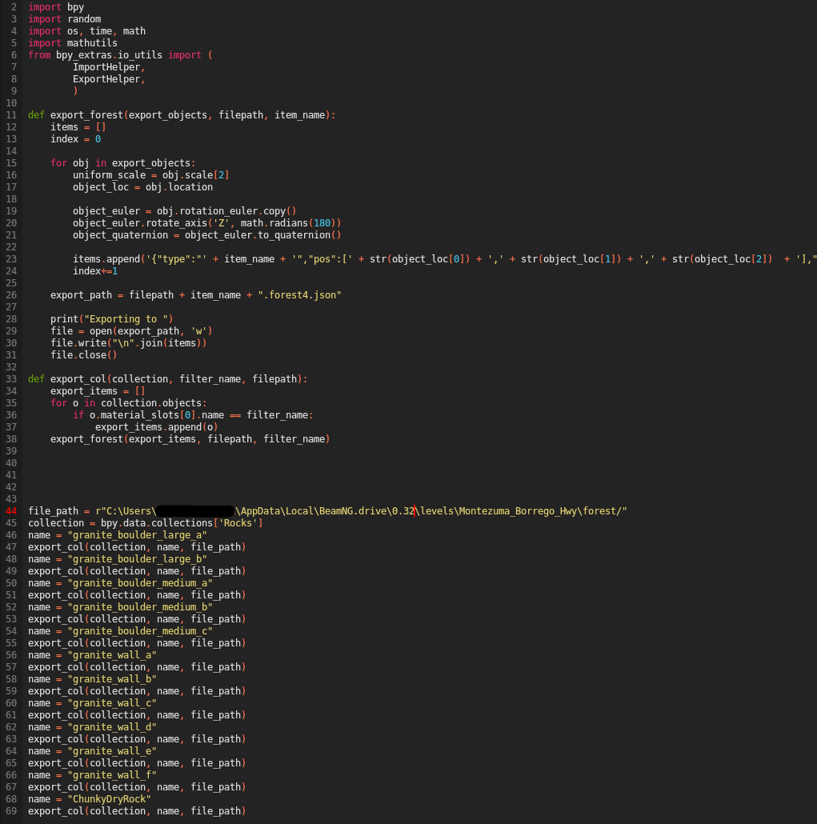The image size is (817, 824).
Task: Click line number 44 in the gutter
Action: [11, 510]
